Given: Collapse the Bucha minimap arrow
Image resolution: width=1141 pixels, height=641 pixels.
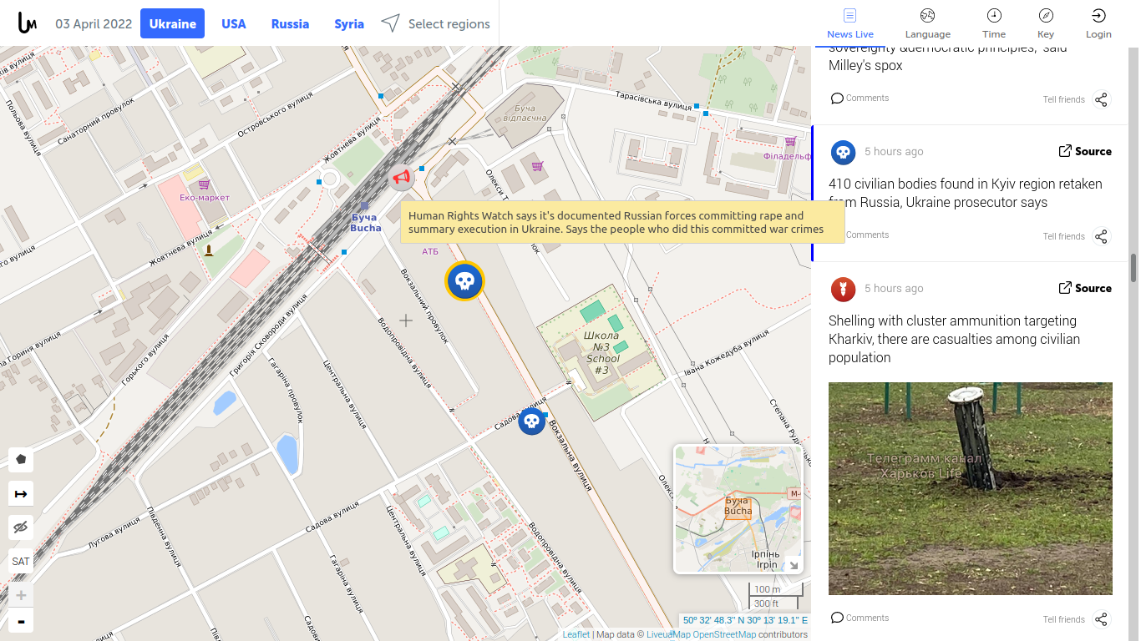Looking at the screenshot, I should pyautogui.click(x=794, y=565).
